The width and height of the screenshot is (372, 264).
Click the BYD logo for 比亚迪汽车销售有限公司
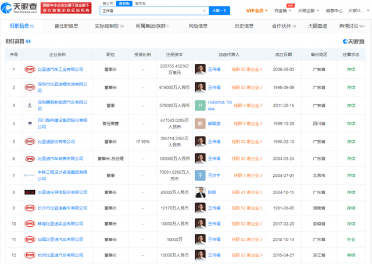point(30,158)
